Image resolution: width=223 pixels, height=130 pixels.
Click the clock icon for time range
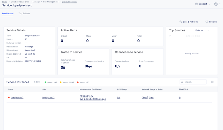click(x=181, y=22)
